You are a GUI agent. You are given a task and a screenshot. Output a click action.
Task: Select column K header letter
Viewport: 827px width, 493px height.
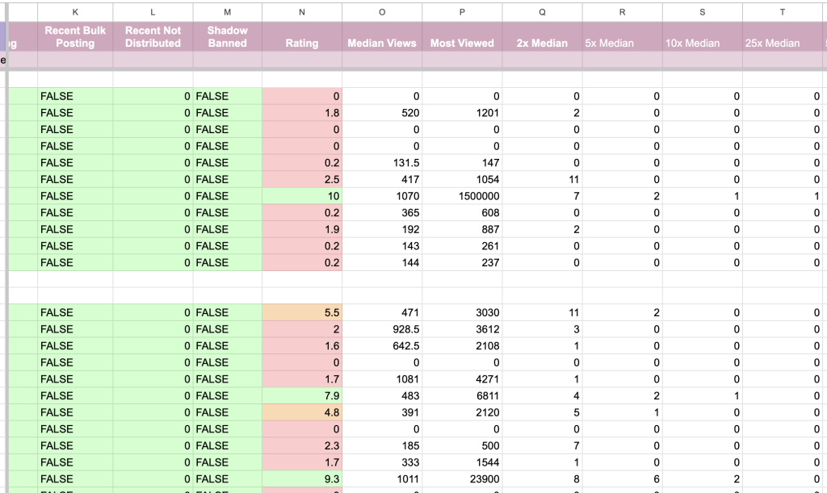(75, 11)
